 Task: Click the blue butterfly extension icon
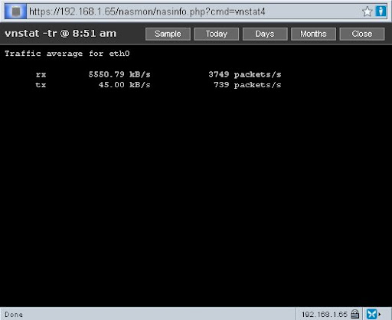(x=371, y=314)
